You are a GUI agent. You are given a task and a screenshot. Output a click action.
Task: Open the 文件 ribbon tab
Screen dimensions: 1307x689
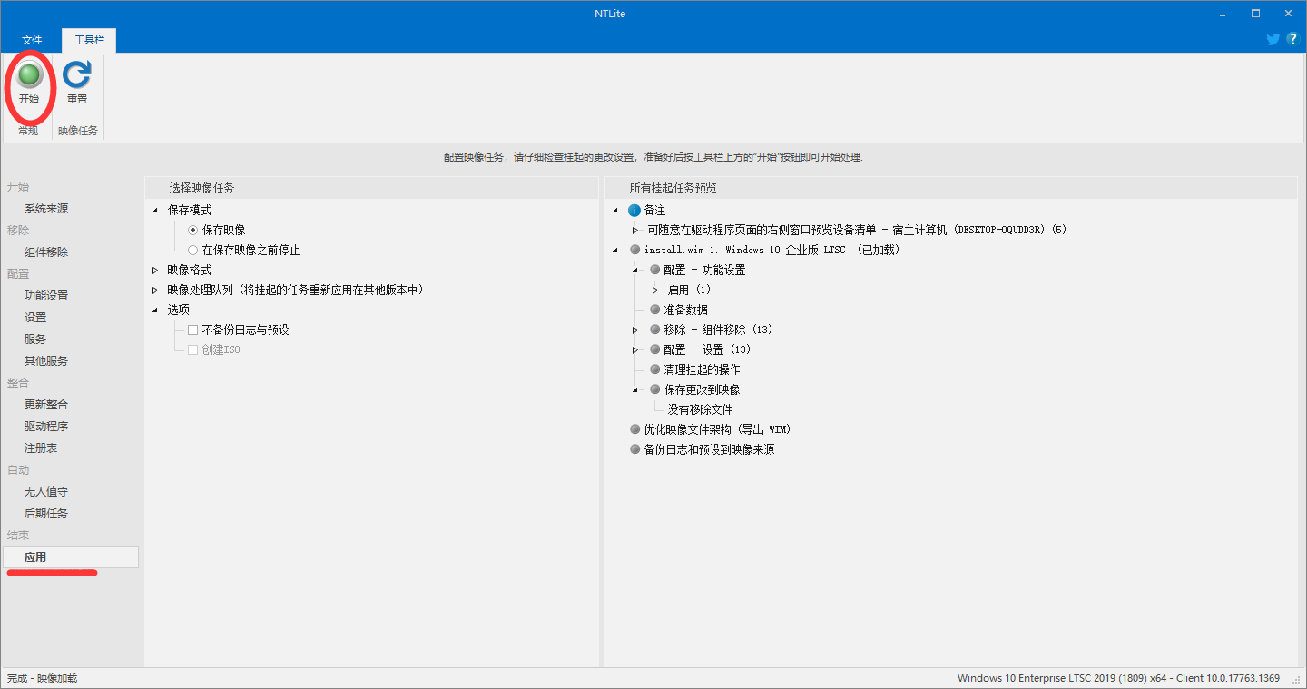[x=32, y=40]
